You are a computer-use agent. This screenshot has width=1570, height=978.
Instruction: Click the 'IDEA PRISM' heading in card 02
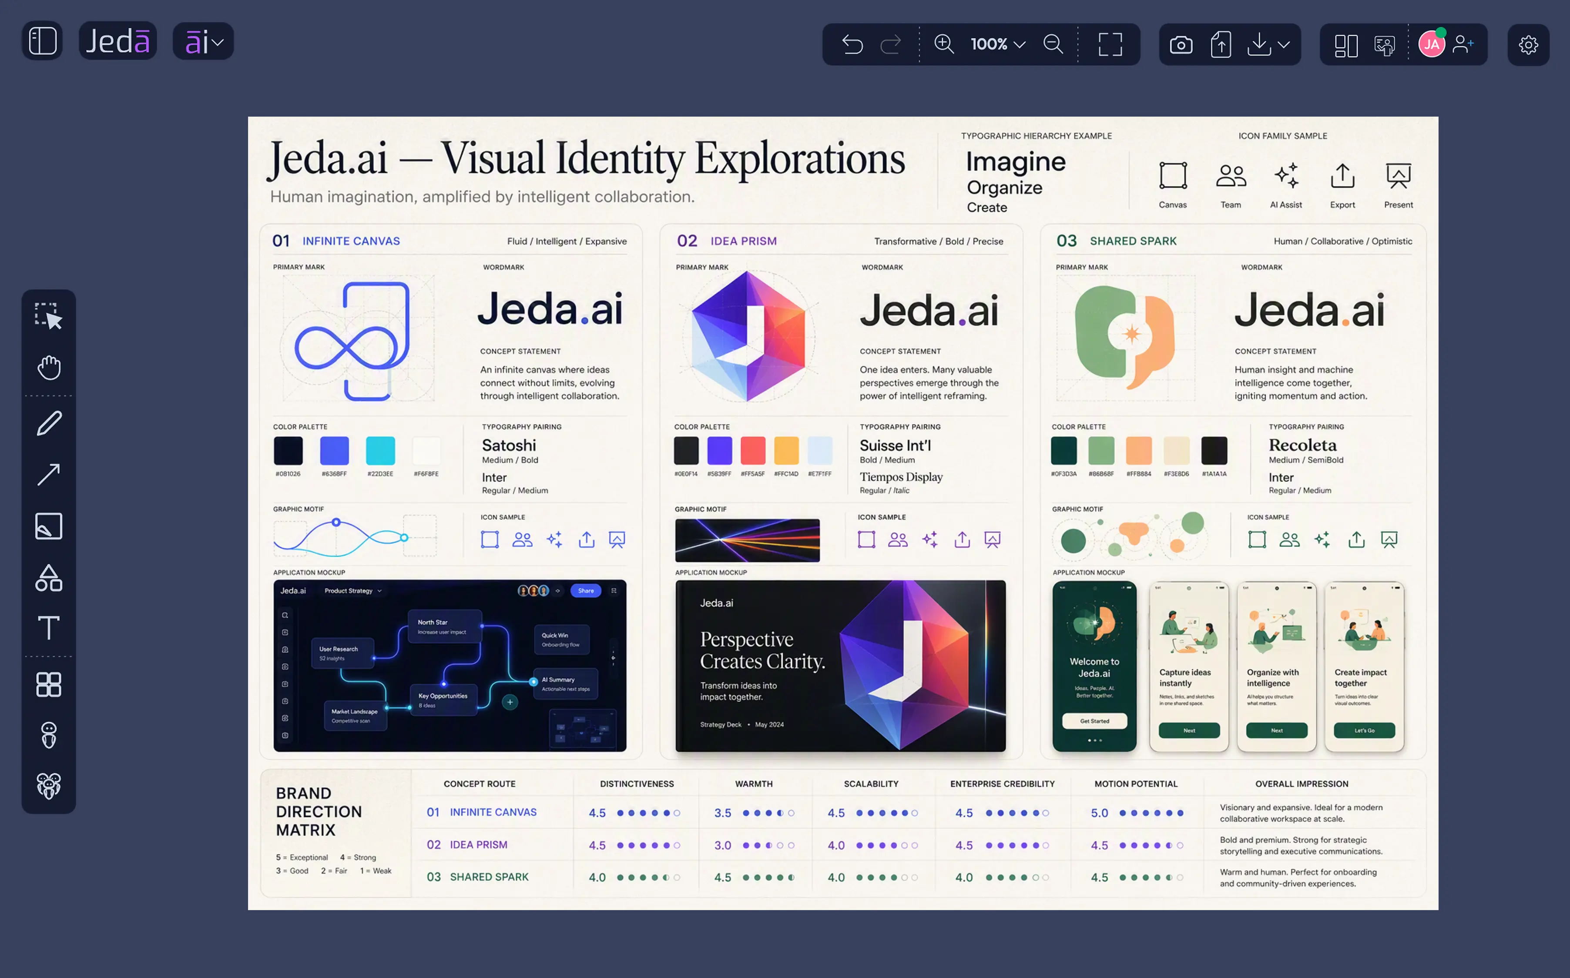pos(743,241)
